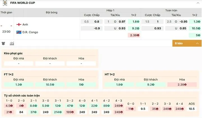Bet AOS option at 10.5
The width and height of the screenshot is (202, 118).
click(192, 109)
